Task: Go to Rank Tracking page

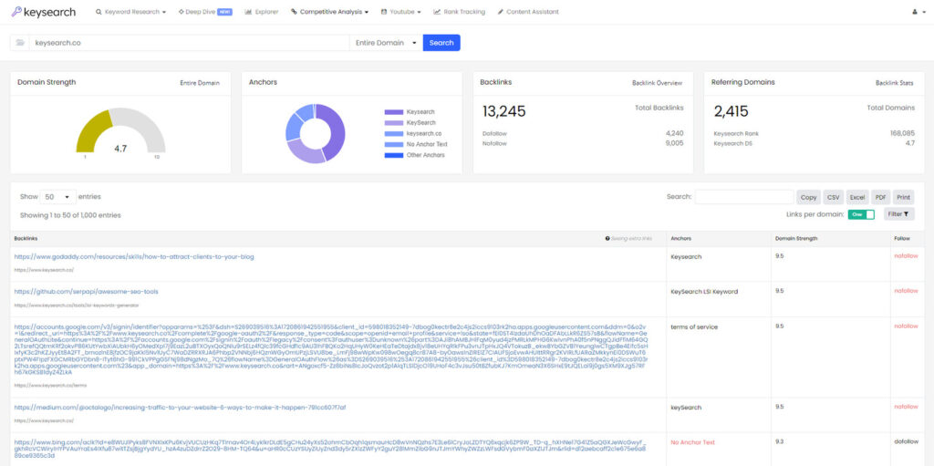Action: (460, 12)
